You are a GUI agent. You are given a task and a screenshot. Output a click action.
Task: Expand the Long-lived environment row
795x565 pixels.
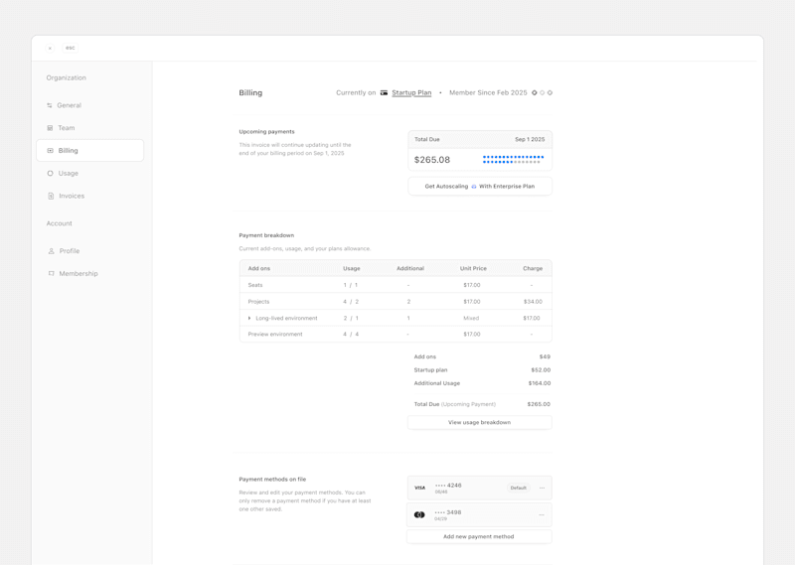click(249, 318)
